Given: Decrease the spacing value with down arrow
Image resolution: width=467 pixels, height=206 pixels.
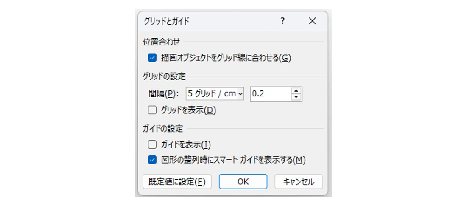Looking at the screenshot, I should click(296, 97).
